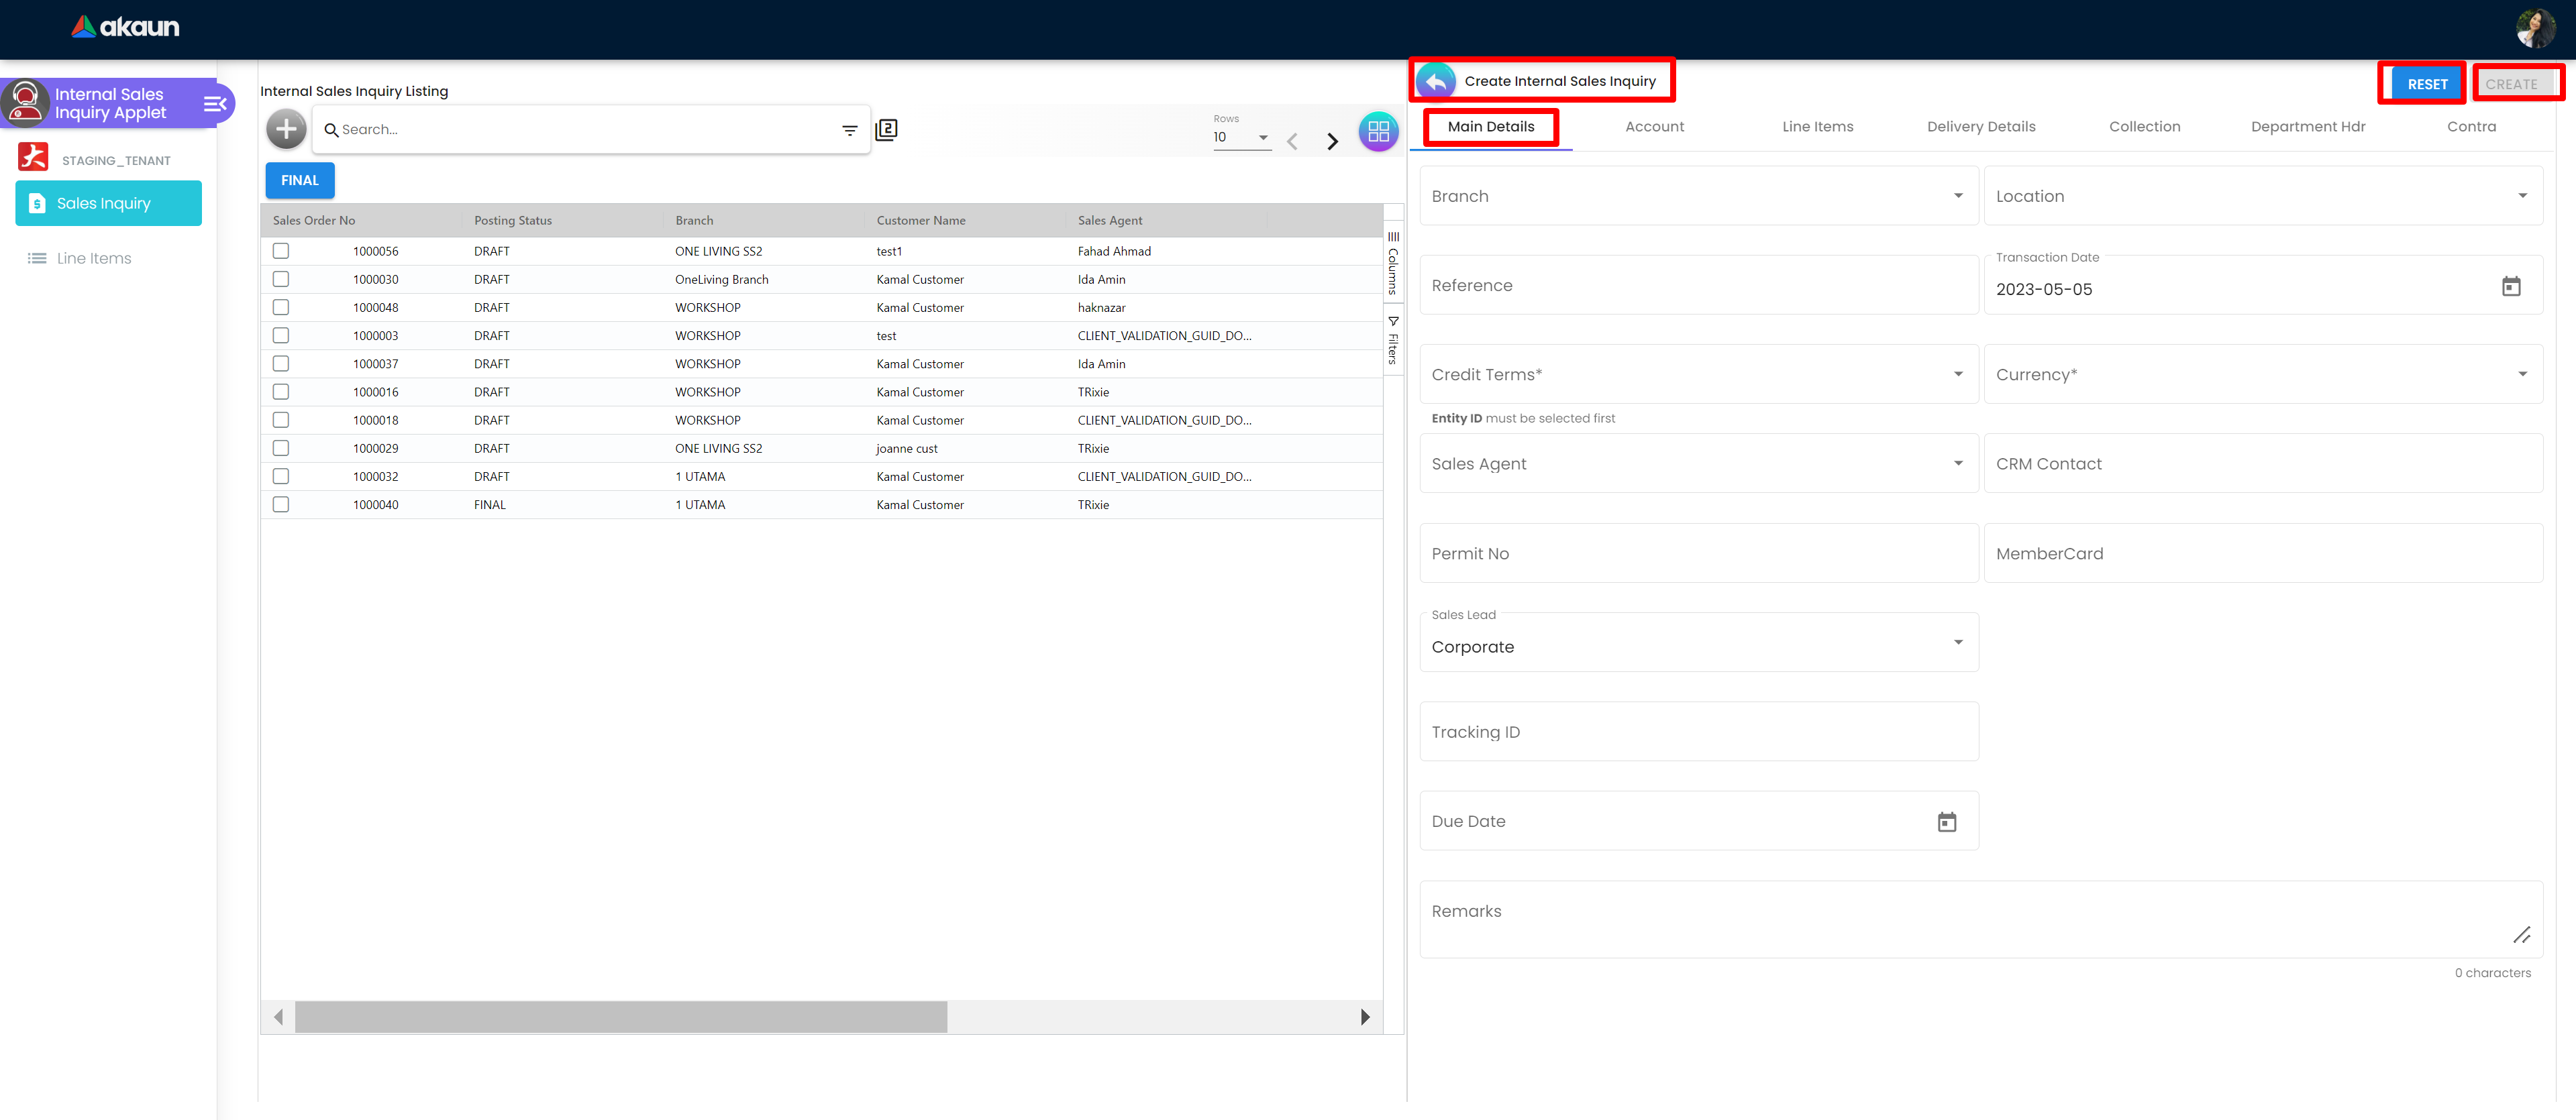Click the back arrow beside Create Internal Sales Inquiry
Image resolution: width=2576 pixels, height=1120 pixels.
pyautogui.click(x=1436, y=81)
